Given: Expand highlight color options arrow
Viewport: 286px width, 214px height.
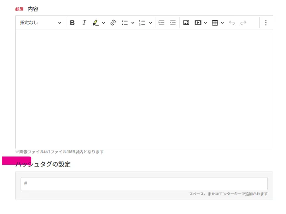Looking at the screenshot, I should click(104, 23).
